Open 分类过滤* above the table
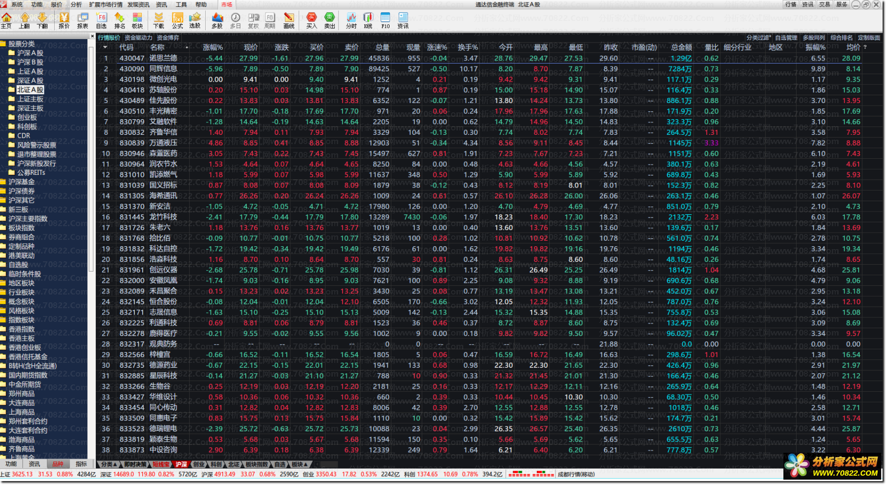This screenshot has width=887, height=485. pos(758,38)
